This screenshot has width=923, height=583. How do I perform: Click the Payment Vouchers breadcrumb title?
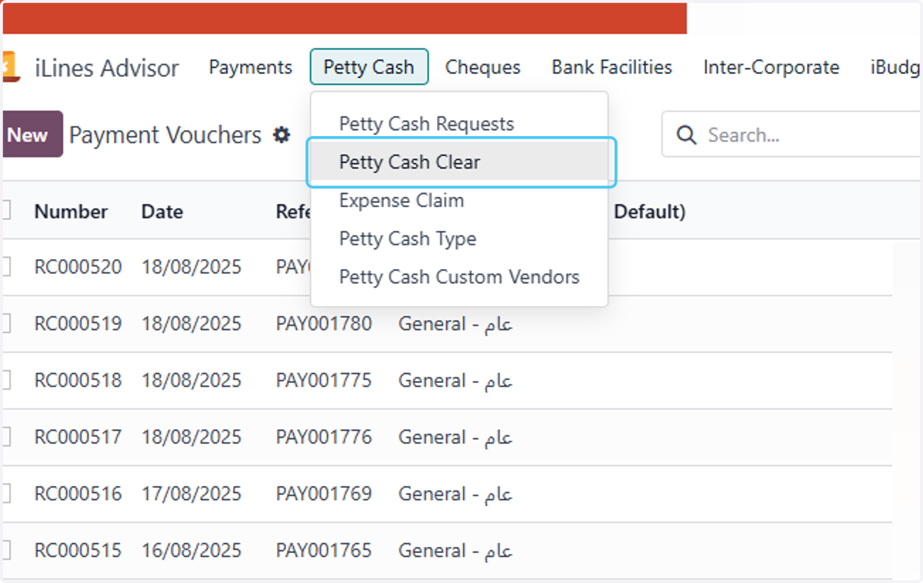click(x=165, y=135)
